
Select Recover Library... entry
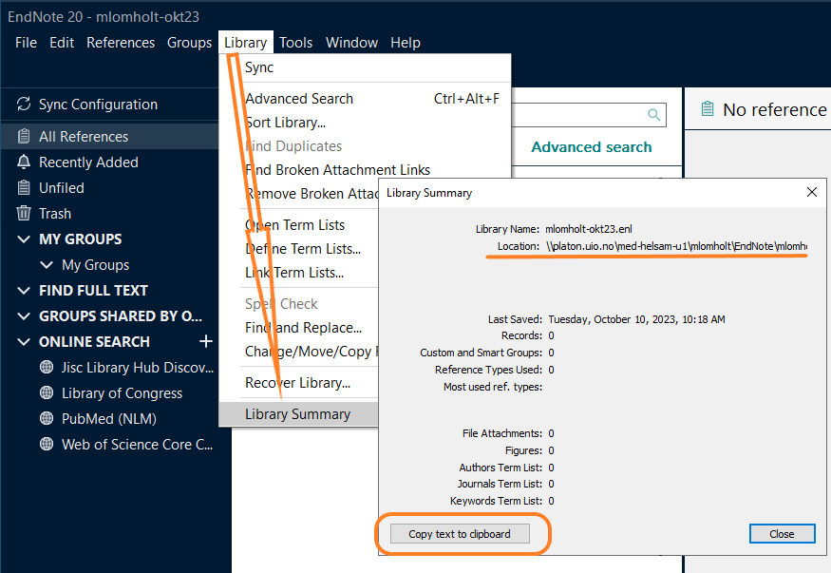tap(299, 383)
